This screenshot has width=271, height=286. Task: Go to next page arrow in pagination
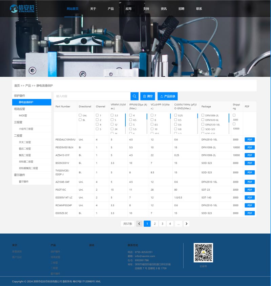click(187, 224)
